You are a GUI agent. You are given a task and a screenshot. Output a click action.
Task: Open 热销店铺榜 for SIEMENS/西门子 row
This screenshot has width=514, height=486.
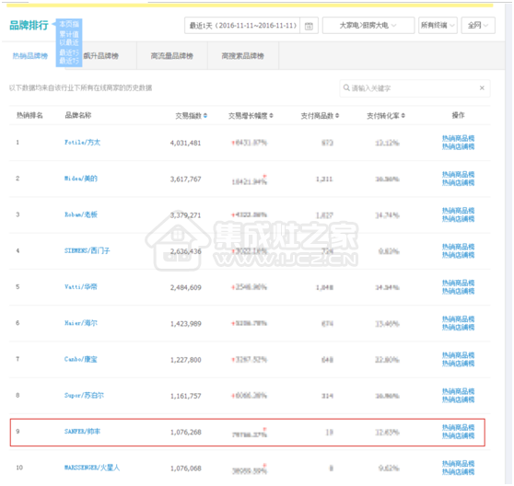[458, 255]
